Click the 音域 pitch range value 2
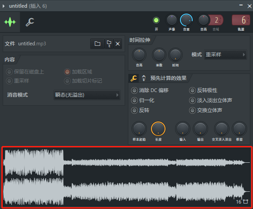This screenshot has width=253, height=209. point(217,20)
